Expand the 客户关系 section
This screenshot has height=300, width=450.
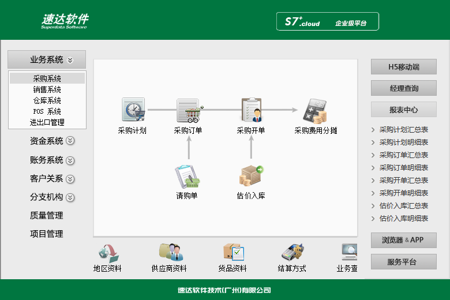[x=52, y=179]
